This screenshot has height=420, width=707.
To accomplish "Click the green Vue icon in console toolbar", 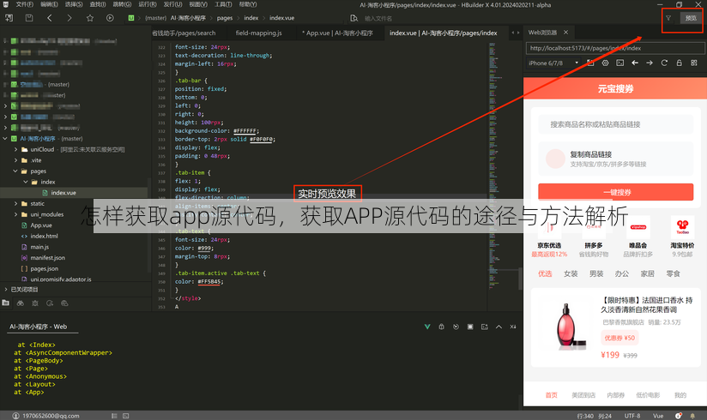I will tap(427, 327).
